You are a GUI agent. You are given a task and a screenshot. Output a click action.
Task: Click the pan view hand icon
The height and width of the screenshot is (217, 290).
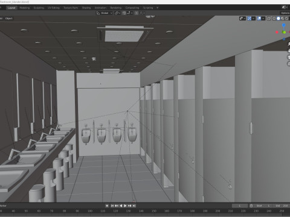(x=289, y=51)
